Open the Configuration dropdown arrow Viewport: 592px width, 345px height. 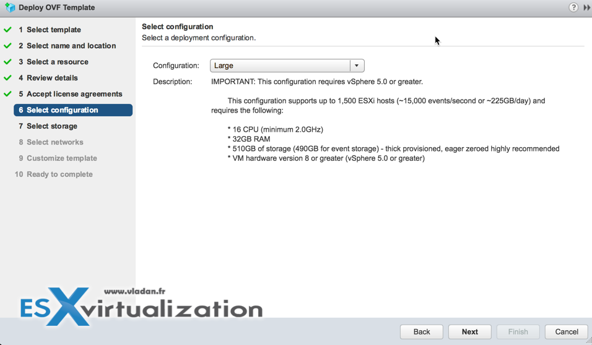tap(357, 66)
